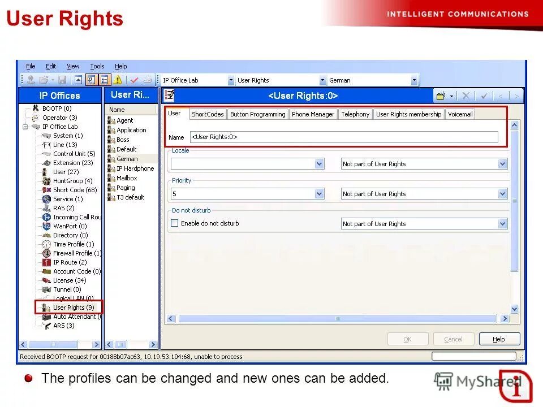Open a configuration file via the folder icon
Screen dimensions: 543x407
pyautogui.click(x=44, y=80)
